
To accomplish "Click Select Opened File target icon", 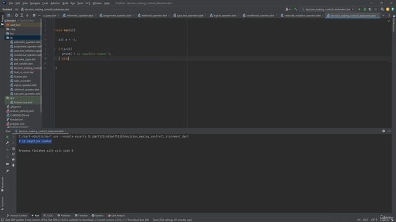I will click(16, 15).
